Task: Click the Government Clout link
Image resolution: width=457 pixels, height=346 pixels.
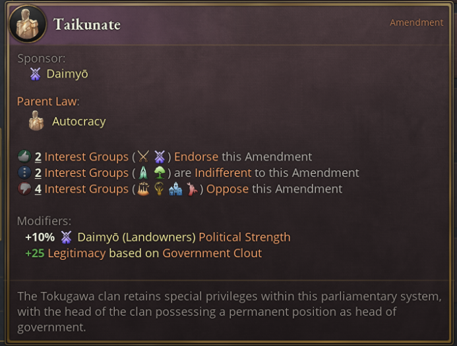Action: (212, 253)
